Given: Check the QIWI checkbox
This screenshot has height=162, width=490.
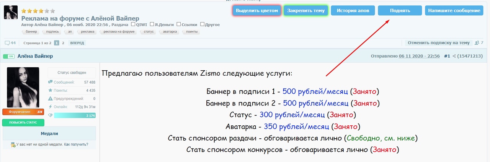Looking at the screenshot, I should coord(133,24).
